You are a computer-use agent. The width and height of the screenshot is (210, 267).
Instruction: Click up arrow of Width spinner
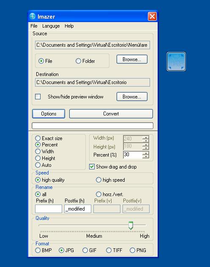pos(146,137)
